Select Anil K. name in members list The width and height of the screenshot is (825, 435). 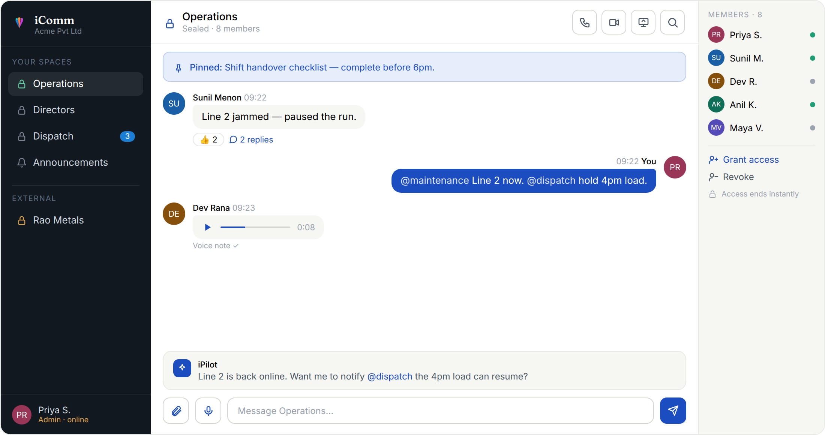(743, 105)
